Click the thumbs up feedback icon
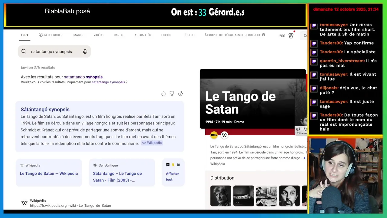The width and height of the screenshot is (387, 218). (164, 94)
